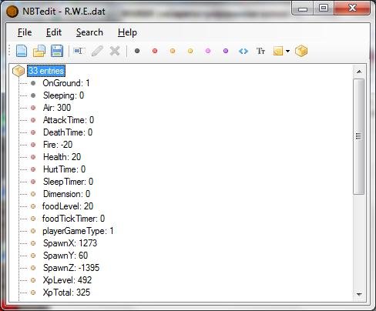The width and height of the screenshot is (376, 311).
Task: Add a Byte Array with the blue brackets icon
Action: [x=243, y=51]
